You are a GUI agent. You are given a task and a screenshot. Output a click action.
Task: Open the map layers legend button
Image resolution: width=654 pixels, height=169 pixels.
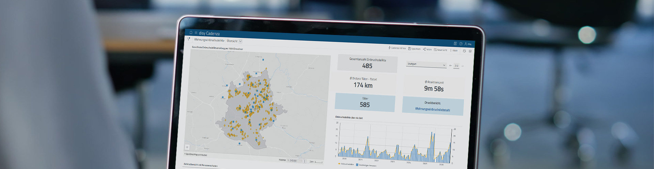(187, 147)
